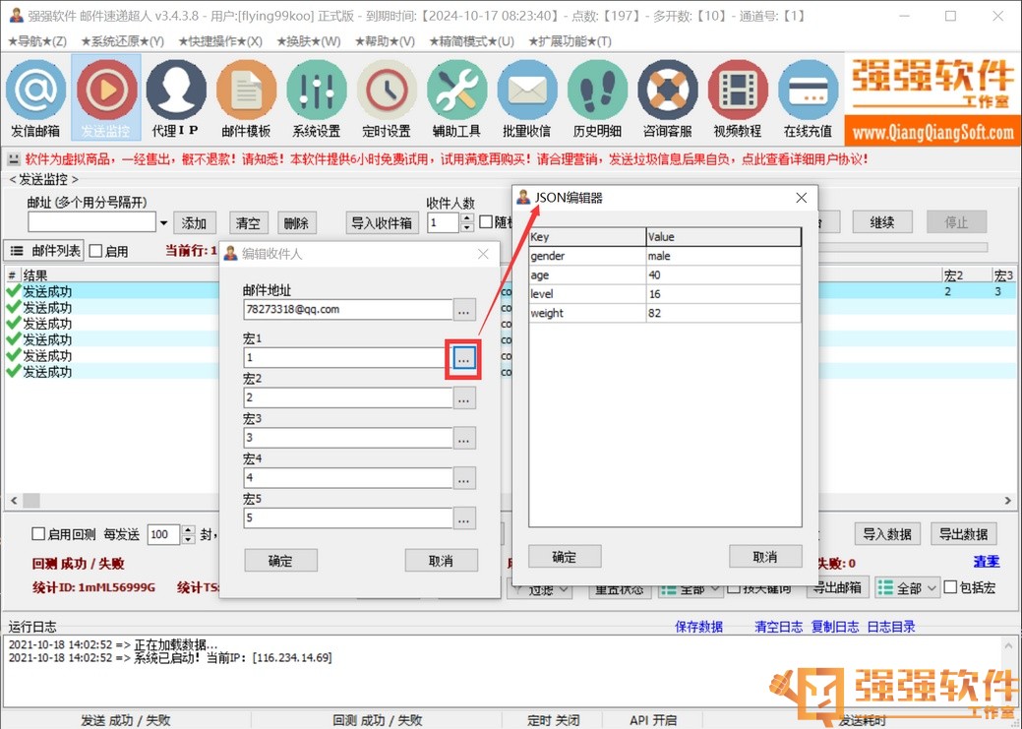This screenshot has height=729, width=1022.
Task: Open the ★系统还原★(Y) menu
Action: [123, 41]
